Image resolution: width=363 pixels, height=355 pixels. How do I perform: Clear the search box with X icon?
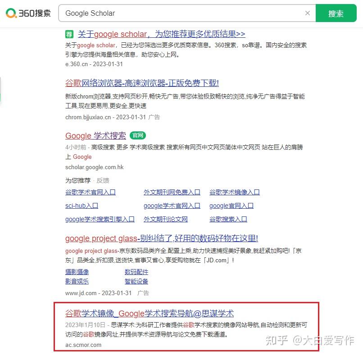pos(308,13)
